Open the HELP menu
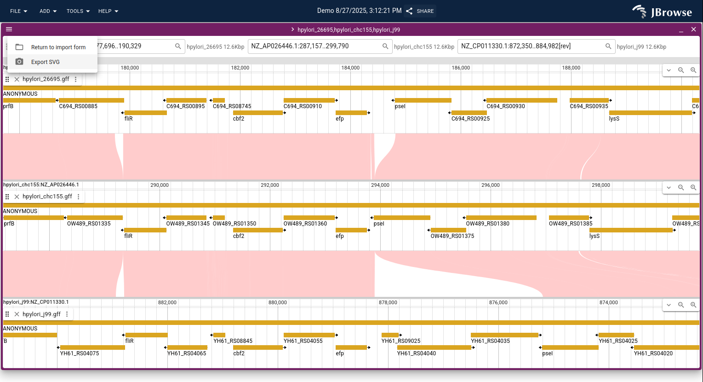 pos(108,11)
